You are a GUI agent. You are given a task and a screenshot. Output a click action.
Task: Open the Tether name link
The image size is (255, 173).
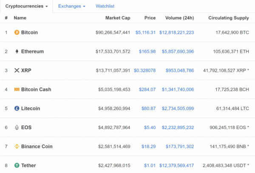pyautogui.click(x=28, y=165)
